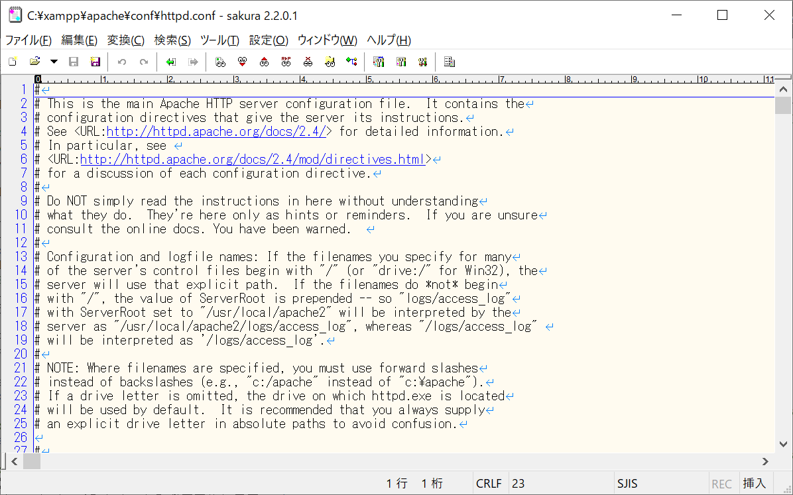The height and width of the screenshot is (495, 793).
Task: Open the 変換(C) menu
Action: (126, 40)
